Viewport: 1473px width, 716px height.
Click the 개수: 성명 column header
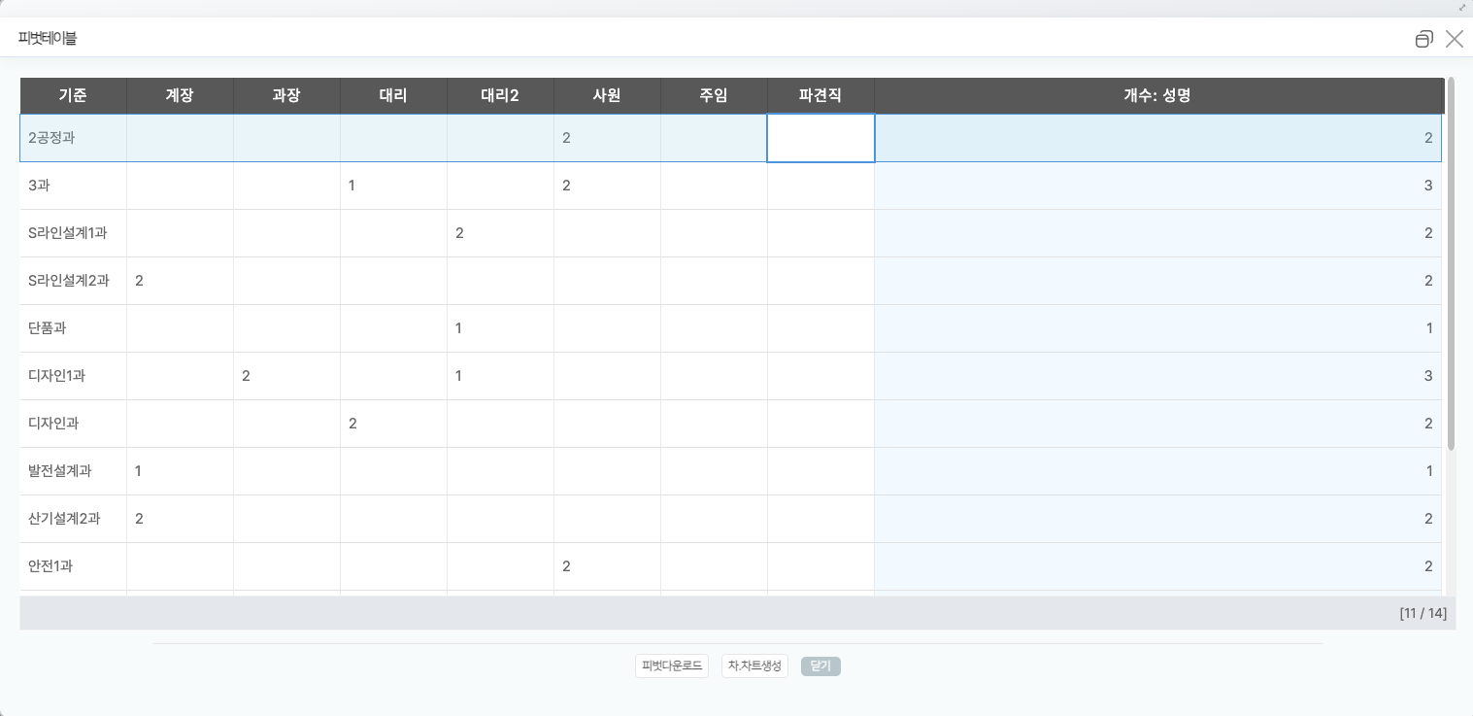pyautogui.click(x=1158, y=96)
